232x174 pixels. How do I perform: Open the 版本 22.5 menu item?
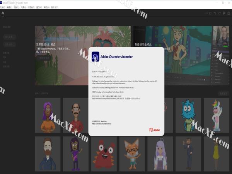(x=55, y=7)
